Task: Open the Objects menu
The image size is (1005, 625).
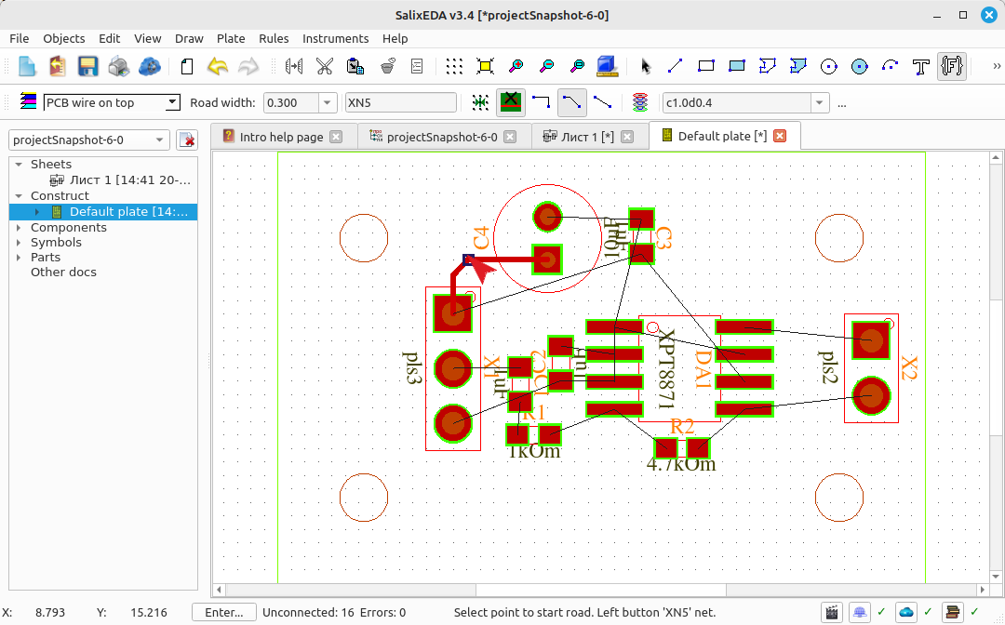Action: click(64, 38)
